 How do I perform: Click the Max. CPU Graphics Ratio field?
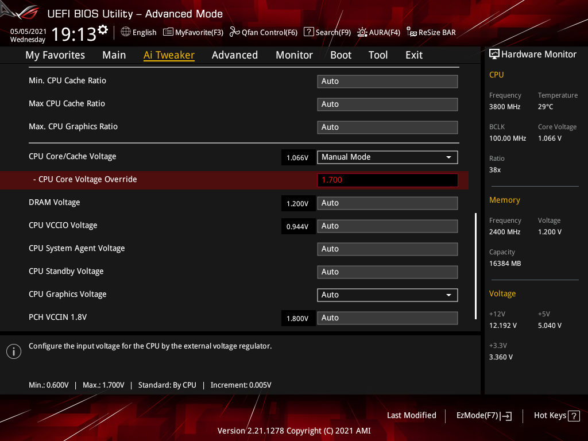point(388,127)
